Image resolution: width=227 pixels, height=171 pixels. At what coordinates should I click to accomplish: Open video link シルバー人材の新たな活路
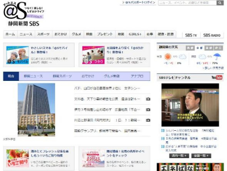(x=190, y=133)
